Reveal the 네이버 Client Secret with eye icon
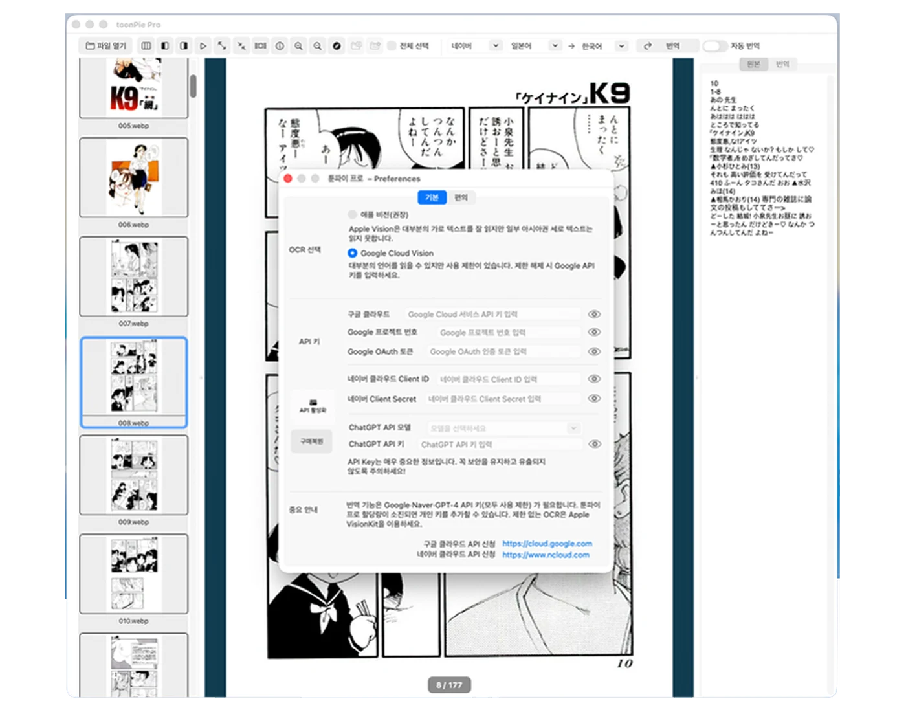 point(594,399)
